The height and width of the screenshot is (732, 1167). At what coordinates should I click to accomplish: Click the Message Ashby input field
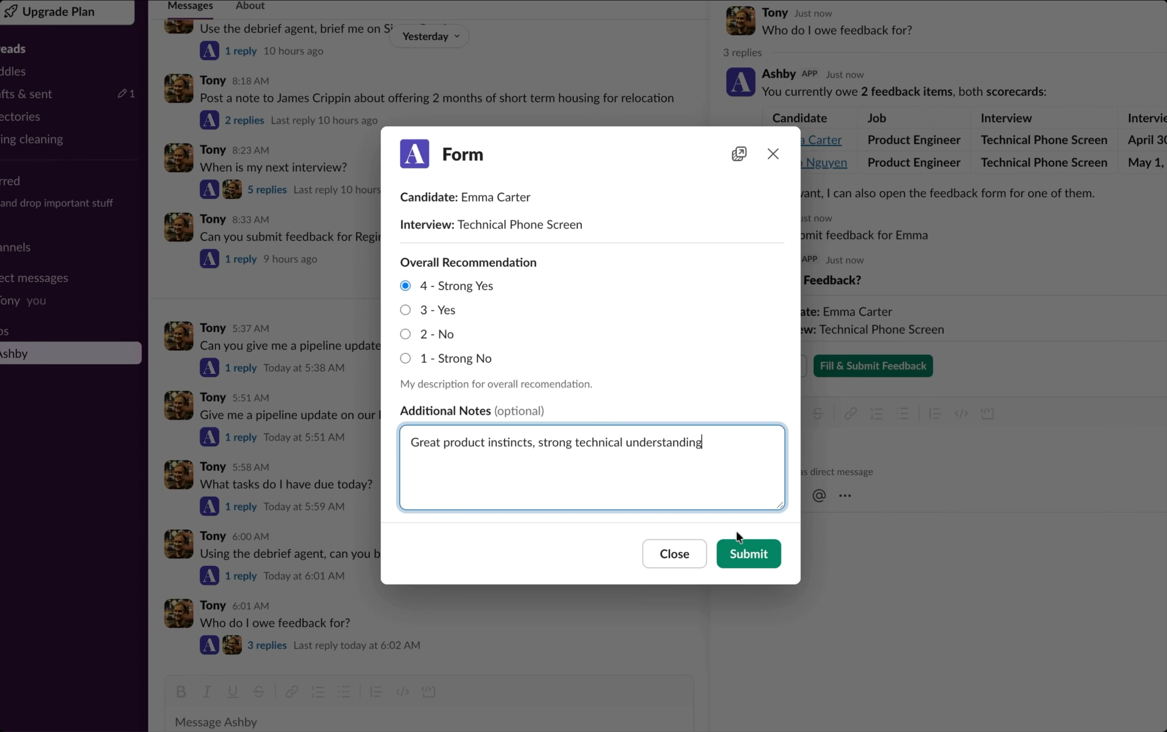[x=429, y=722]
